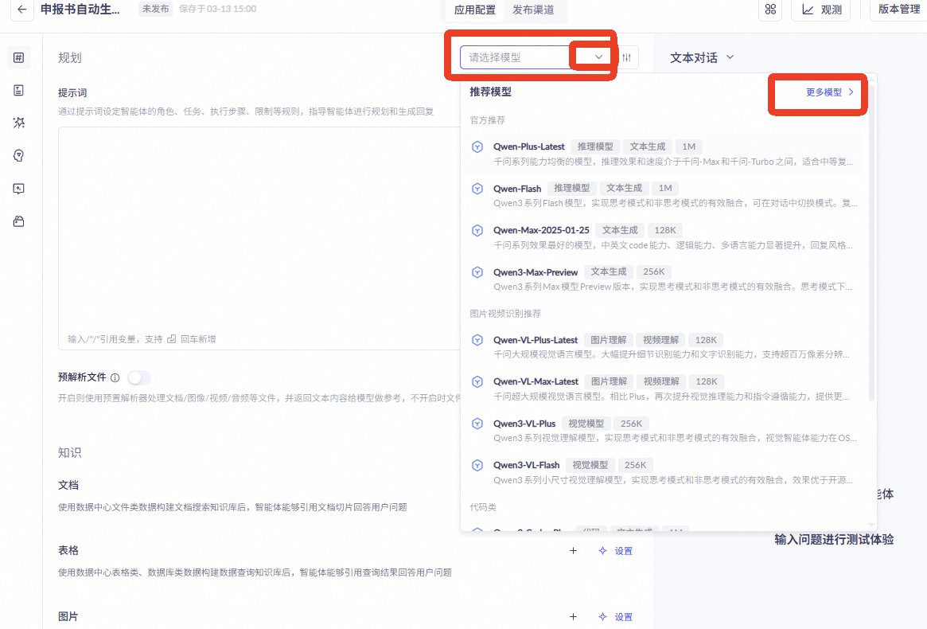Click the 256K tag on Qwen3-Max-Preview
Image resolution: width=927 pixels, height=629 pixels.
click(x=653, y=272)
